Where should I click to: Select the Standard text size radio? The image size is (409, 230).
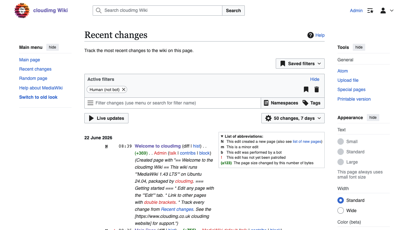(341, 152)
